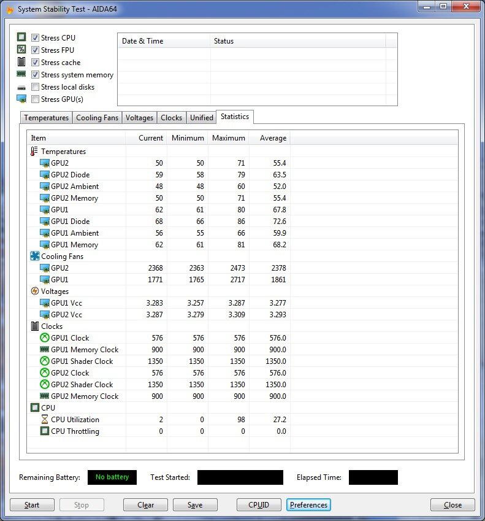Click the chip icon of CPU Throttling
485x521 pixels.
tap(45, 431)
